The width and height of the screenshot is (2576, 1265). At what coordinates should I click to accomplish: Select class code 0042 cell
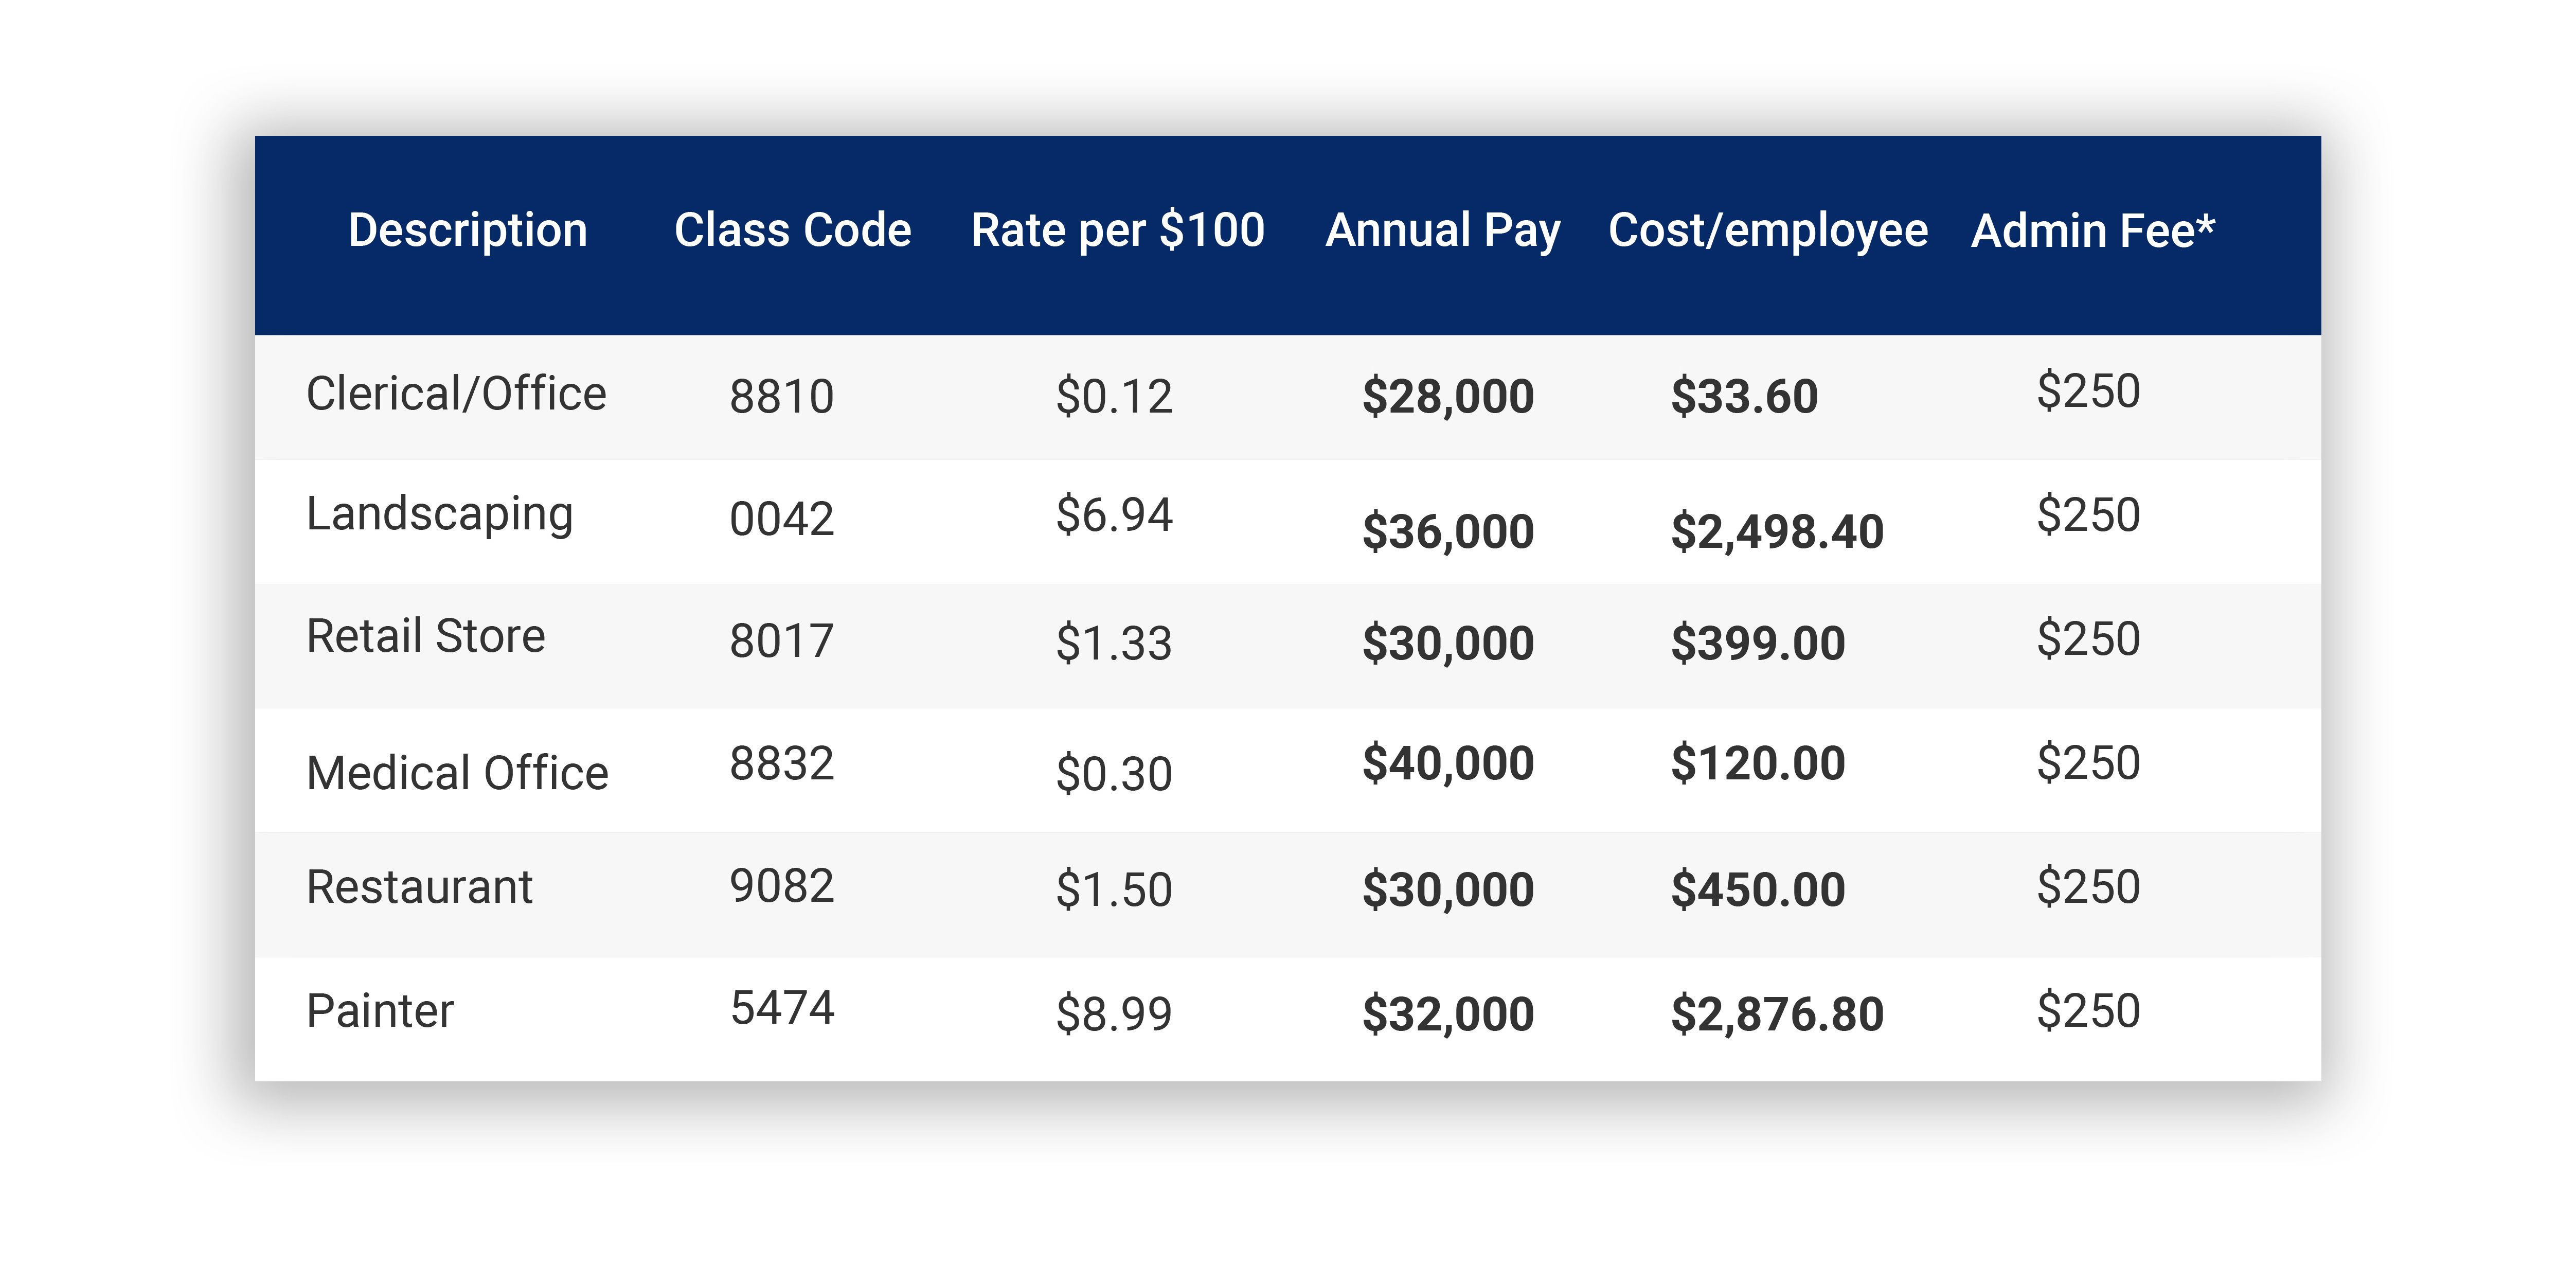pyautogui.click(x=781, y=519)
